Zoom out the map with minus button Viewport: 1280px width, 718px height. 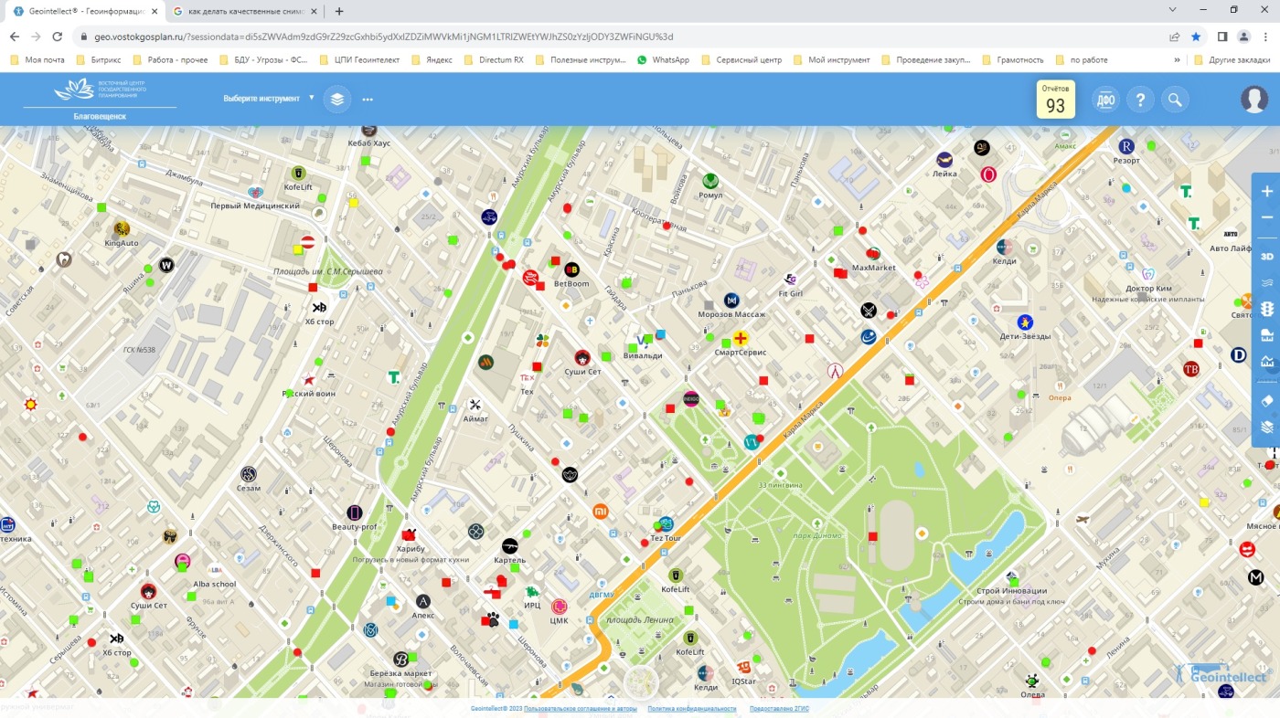click(1266, 217)
